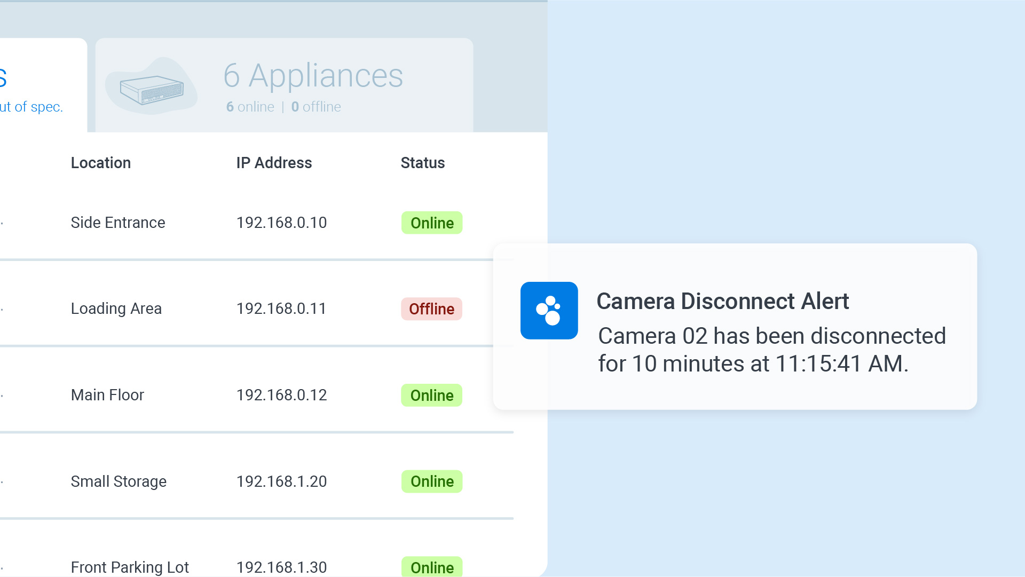Screen dimensions: 1025x577
Task: Click the IP Address column header
Action: (274, 163)
